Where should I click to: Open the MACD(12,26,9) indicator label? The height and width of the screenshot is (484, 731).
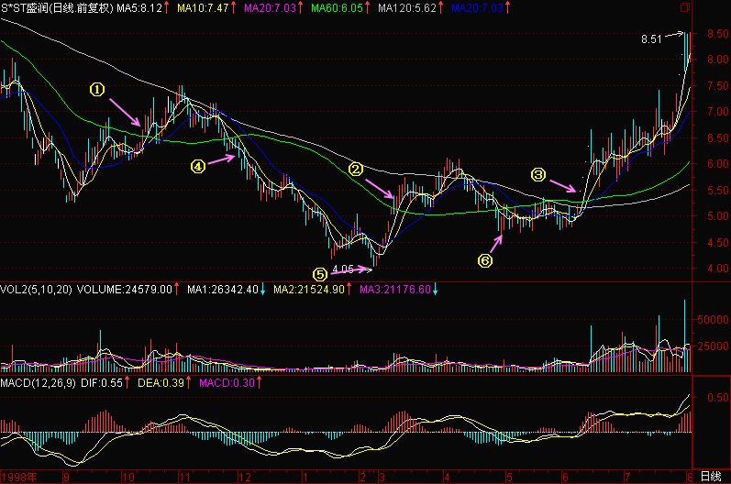(38, 383)
